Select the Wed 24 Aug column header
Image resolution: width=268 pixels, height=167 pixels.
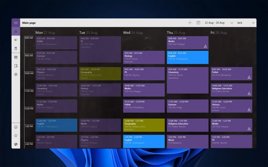(x=133, y=32)
